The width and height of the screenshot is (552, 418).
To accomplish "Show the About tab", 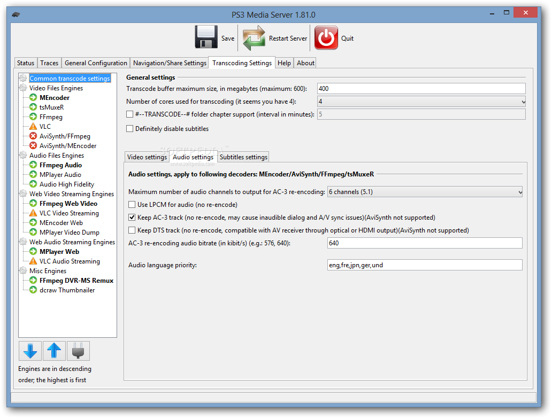I will coord(305,63).
